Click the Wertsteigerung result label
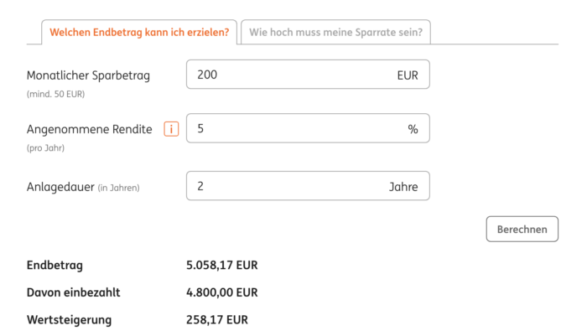 point(70,320)
